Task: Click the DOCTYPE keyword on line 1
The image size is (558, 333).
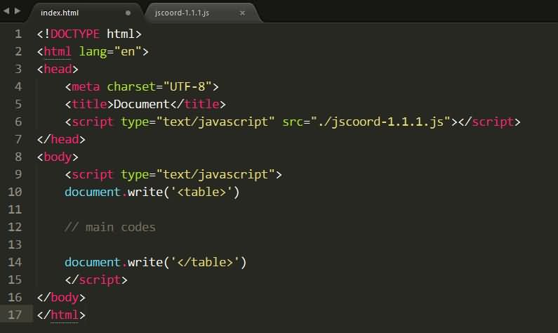Action: 74,34
